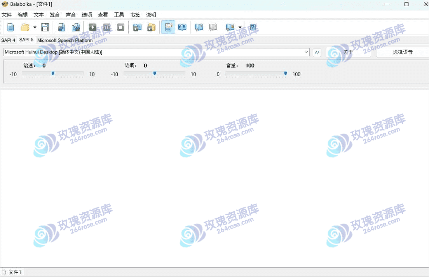
Task: Open the 工具 menu
Action: (119, 15)
